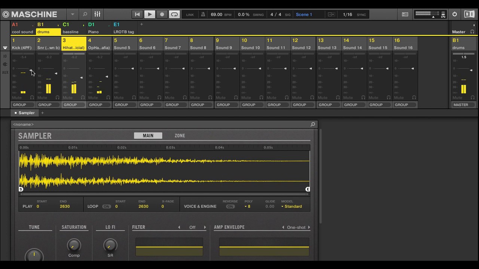The image size is (479, 269).
Task: Open the browser search magnifier in the header
Action: pyautogui.click(x=85, y=14)
